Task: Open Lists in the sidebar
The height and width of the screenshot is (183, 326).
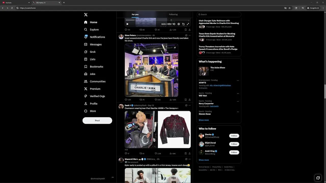Action: (x=90, y=59)
